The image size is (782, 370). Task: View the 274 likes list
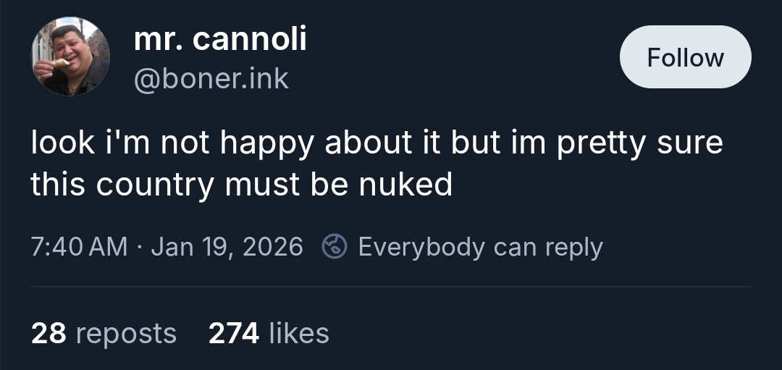(x=269, y=333)
